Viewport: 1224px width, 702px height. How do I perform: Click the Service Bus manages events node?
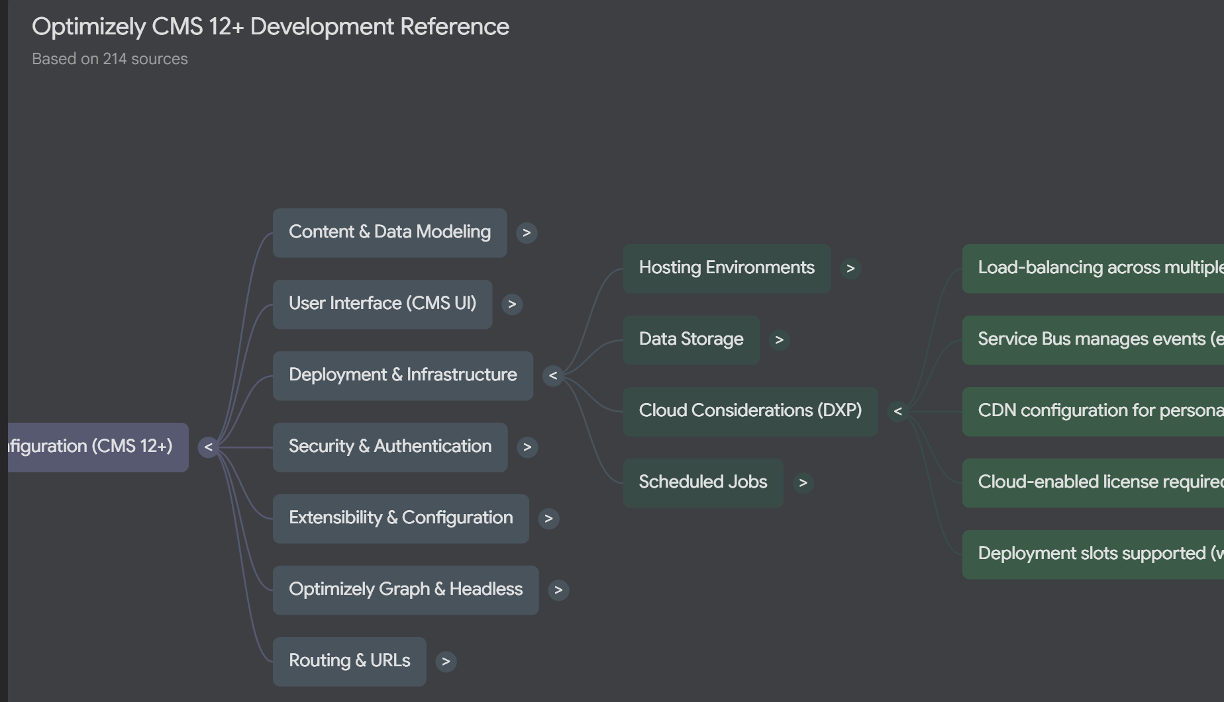[x=1093, y=339]
